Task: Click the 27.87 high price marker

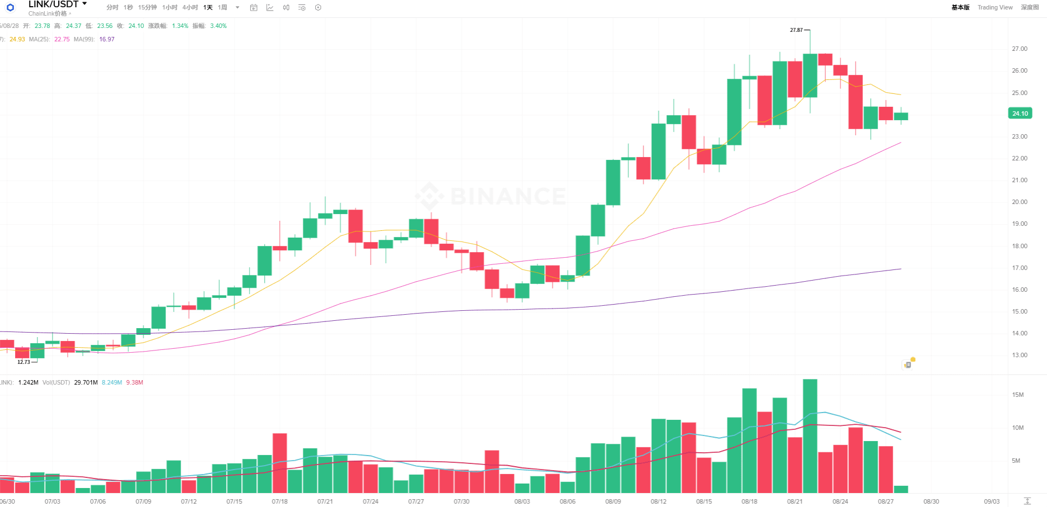Action: click(796, 30)
